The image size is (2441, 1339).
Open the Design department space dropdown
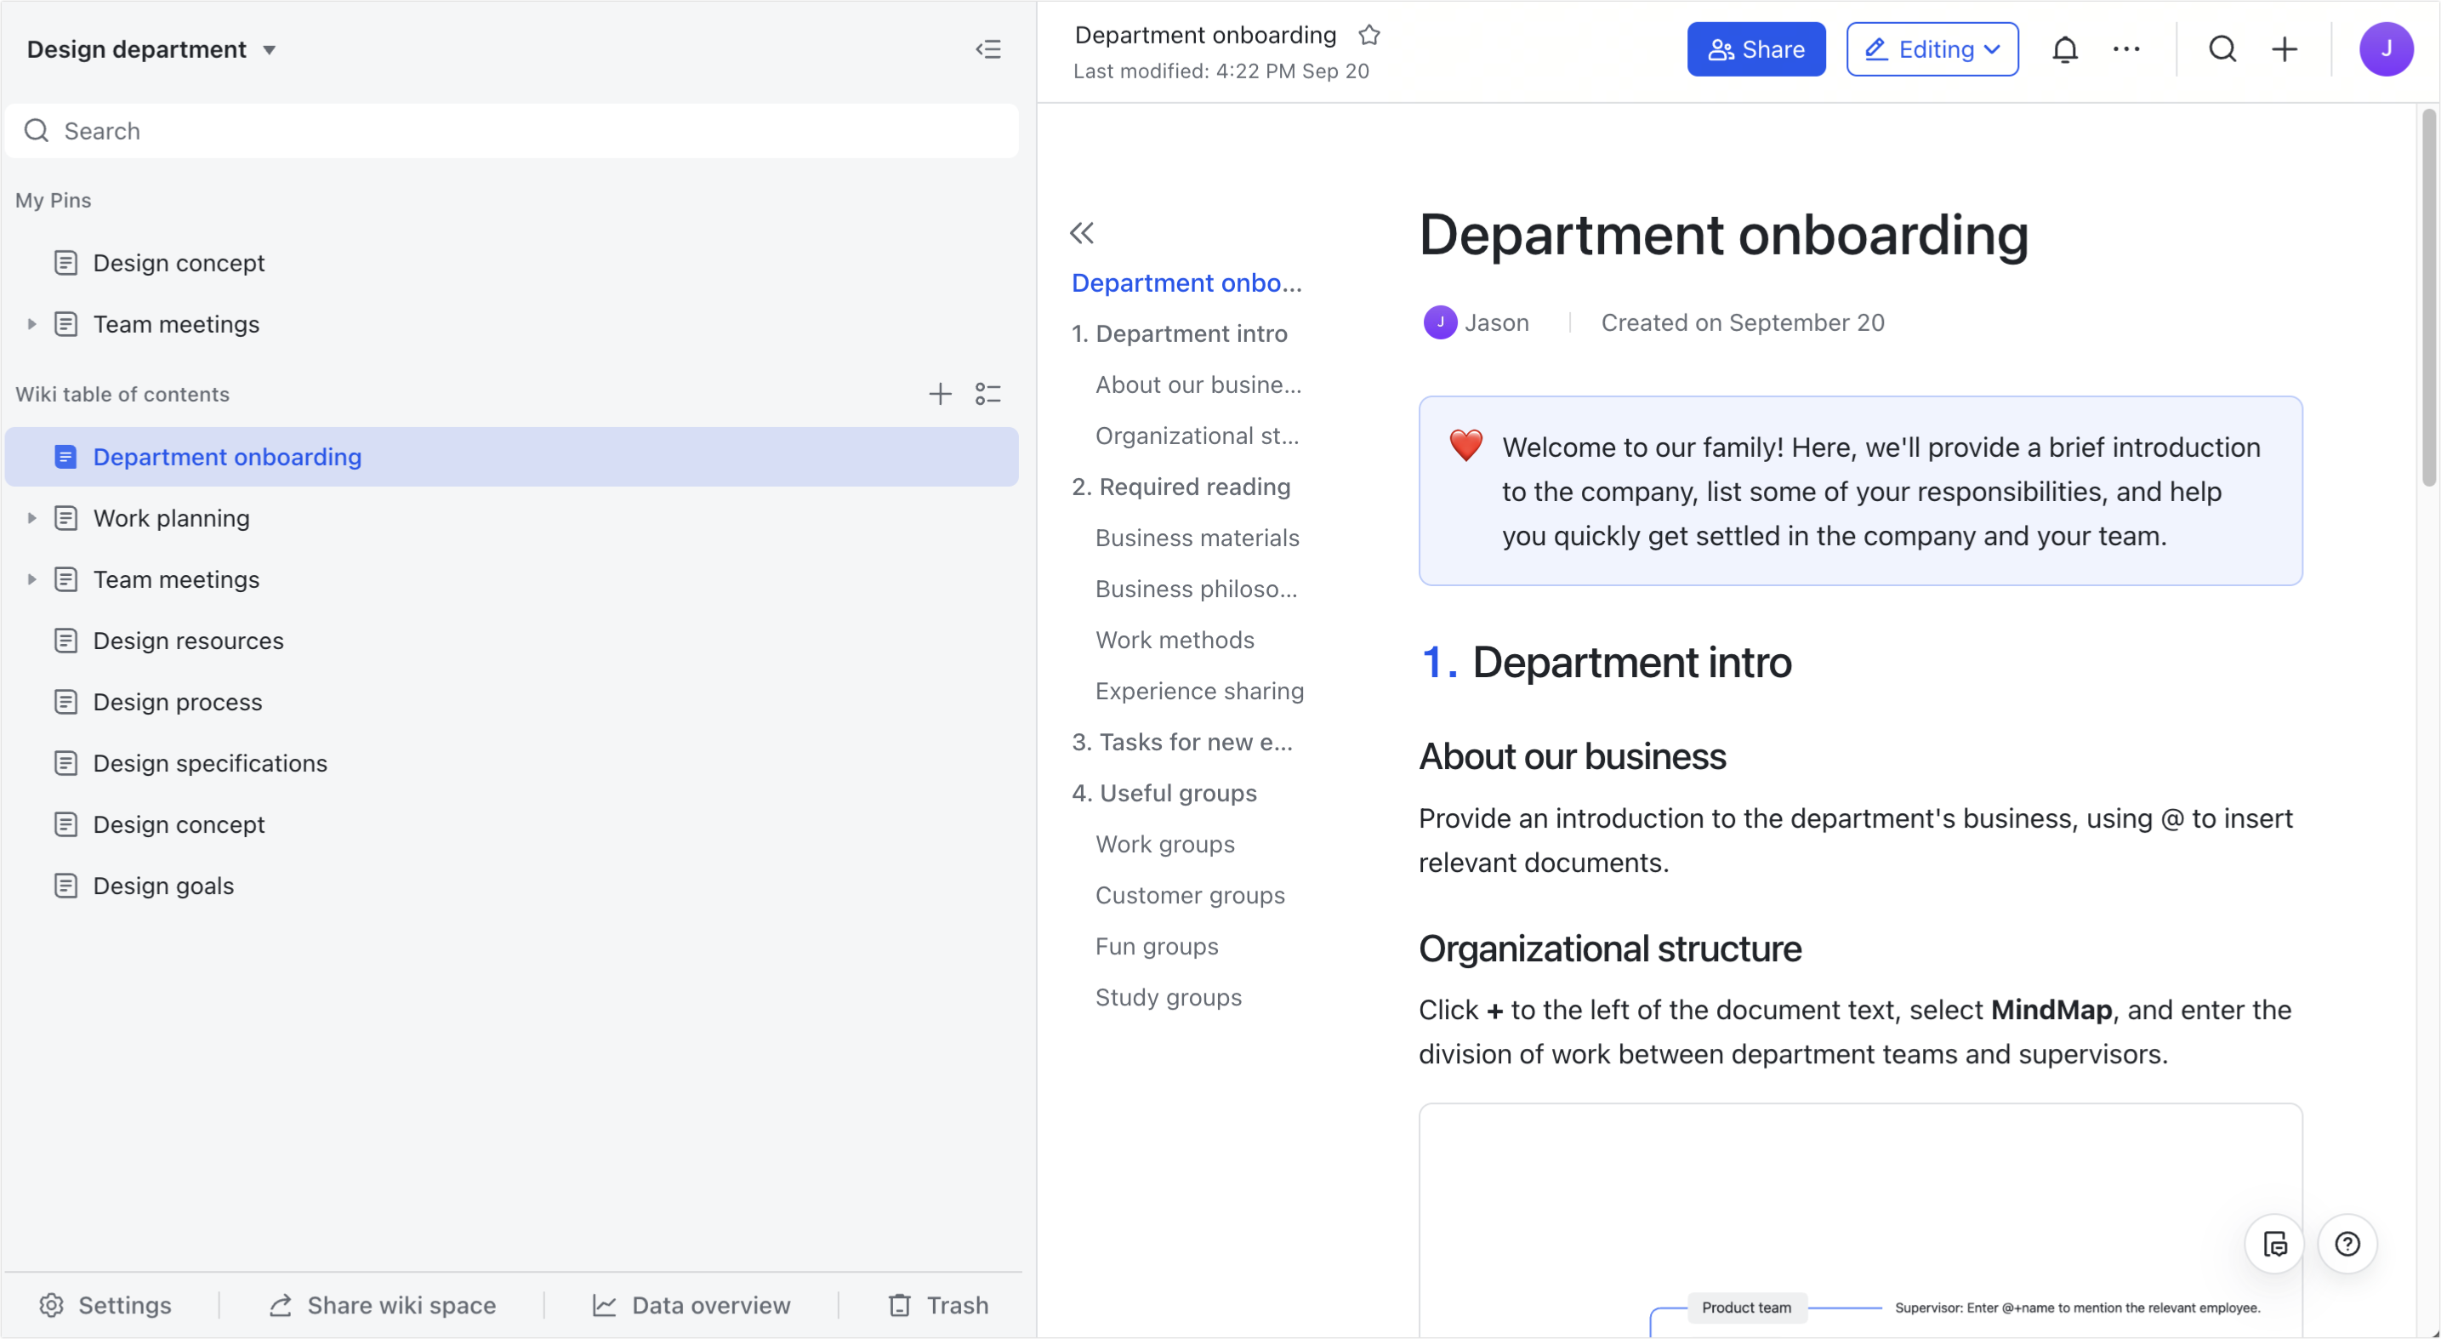[269, 50]
